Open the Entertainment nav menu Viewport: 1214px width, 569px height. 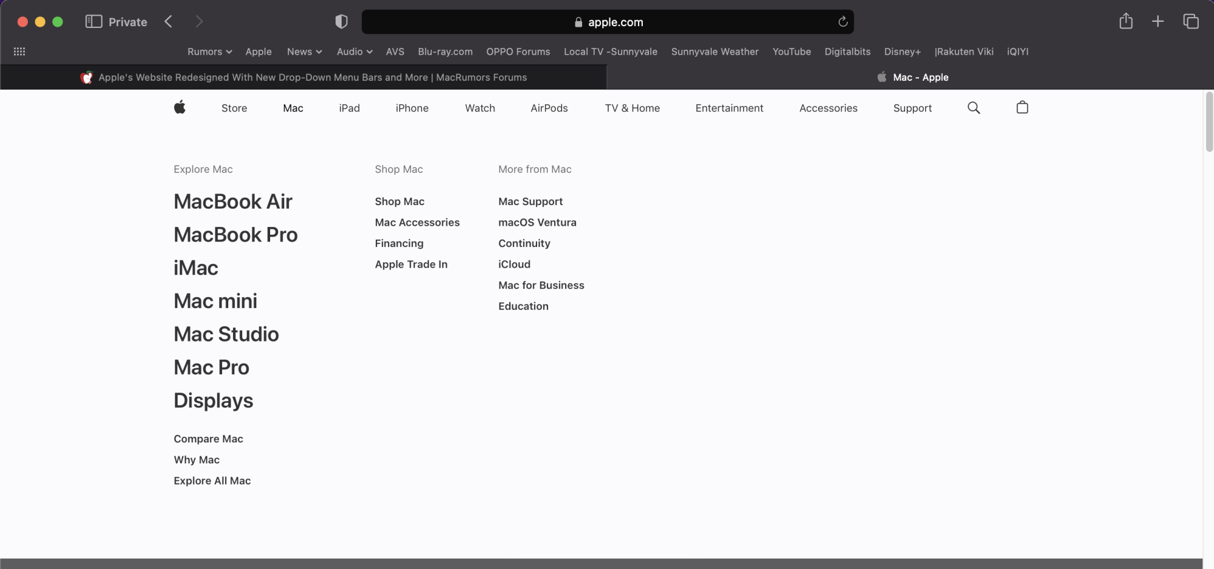pyautogui.click(x=730, y=108)
